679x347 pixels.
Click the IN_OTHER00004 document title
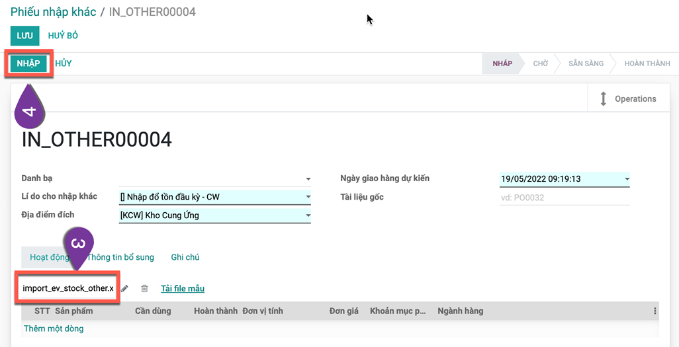coord(97,139)
